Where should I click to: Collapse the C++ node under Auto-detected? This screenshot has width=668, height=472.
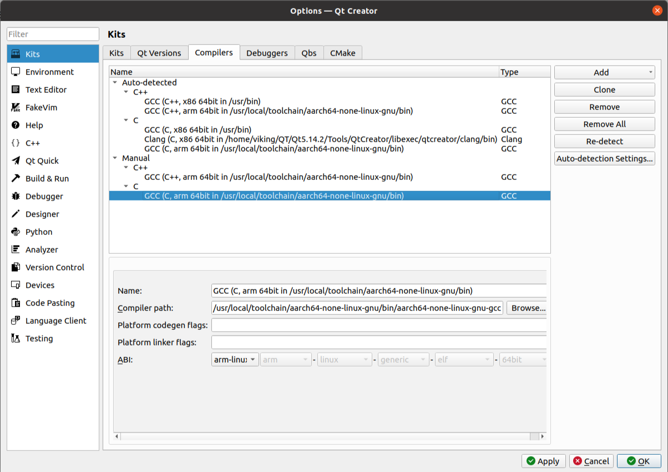[x=126, y=92]
